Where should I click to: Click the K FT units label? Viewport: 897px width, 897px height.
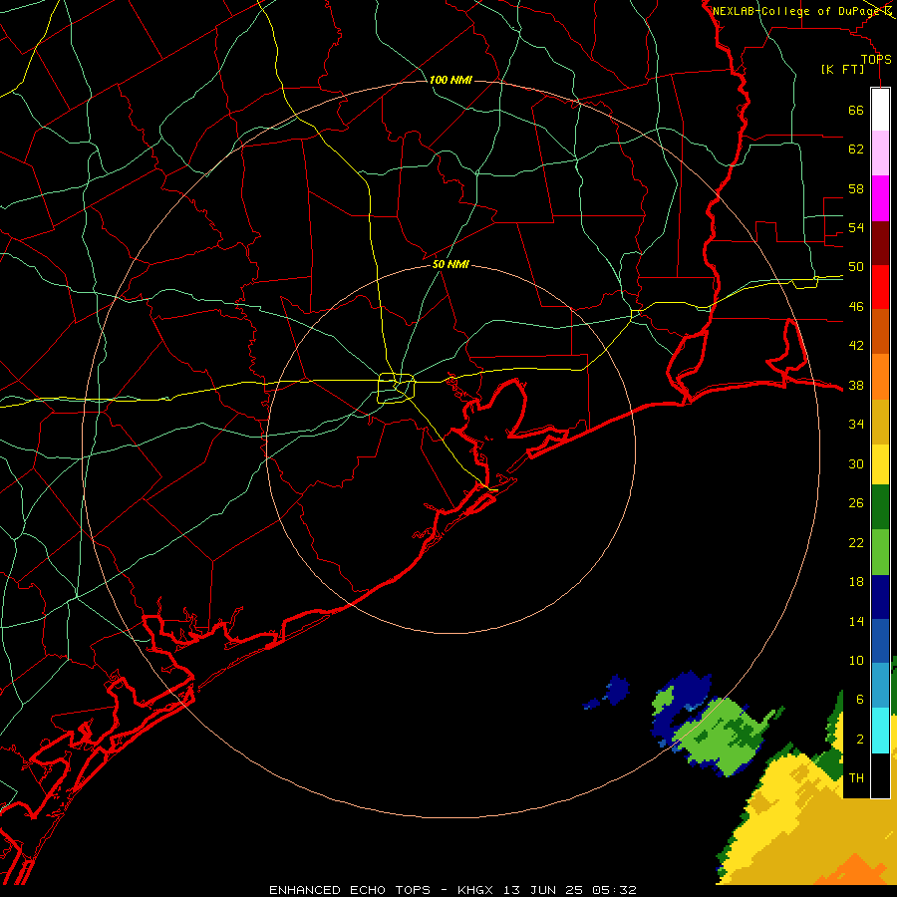pos(842,69)
